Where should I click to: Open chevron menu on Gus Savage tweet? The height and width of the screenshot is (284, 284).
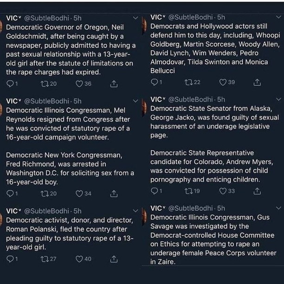(x=278, y=208)
